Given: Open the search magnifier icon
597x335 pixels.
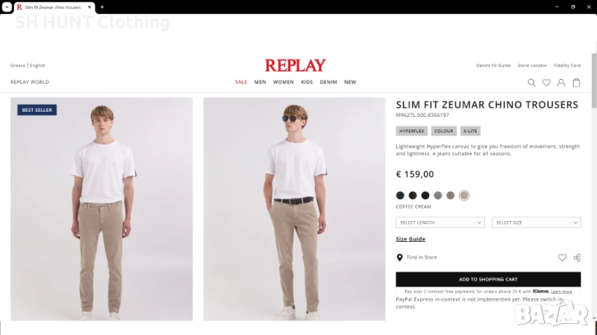Looking at the screenshot, I should tap(531, 83).
